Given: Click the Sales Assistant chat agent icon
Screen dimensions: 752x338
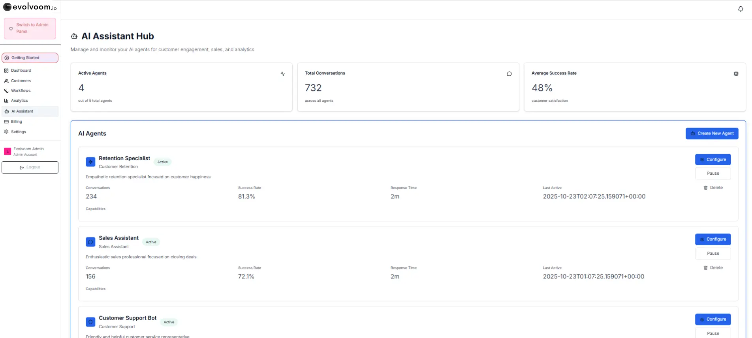Looking at the screenshot, I should (90, 242).
